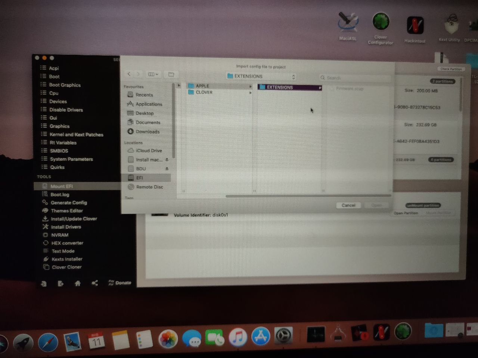Click the export config icon beside import
Screen dimensions: 478x358
point(60,284)
